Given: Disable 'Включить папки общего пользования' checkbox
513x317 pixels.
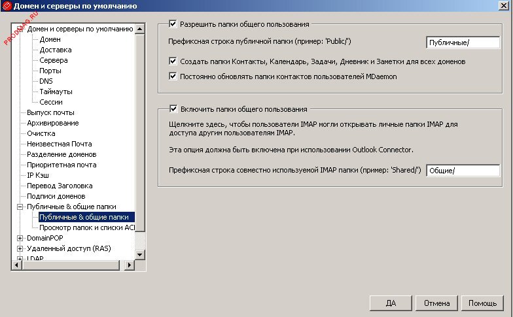Looking at the screenshot, I should click(x=173, y=109).
